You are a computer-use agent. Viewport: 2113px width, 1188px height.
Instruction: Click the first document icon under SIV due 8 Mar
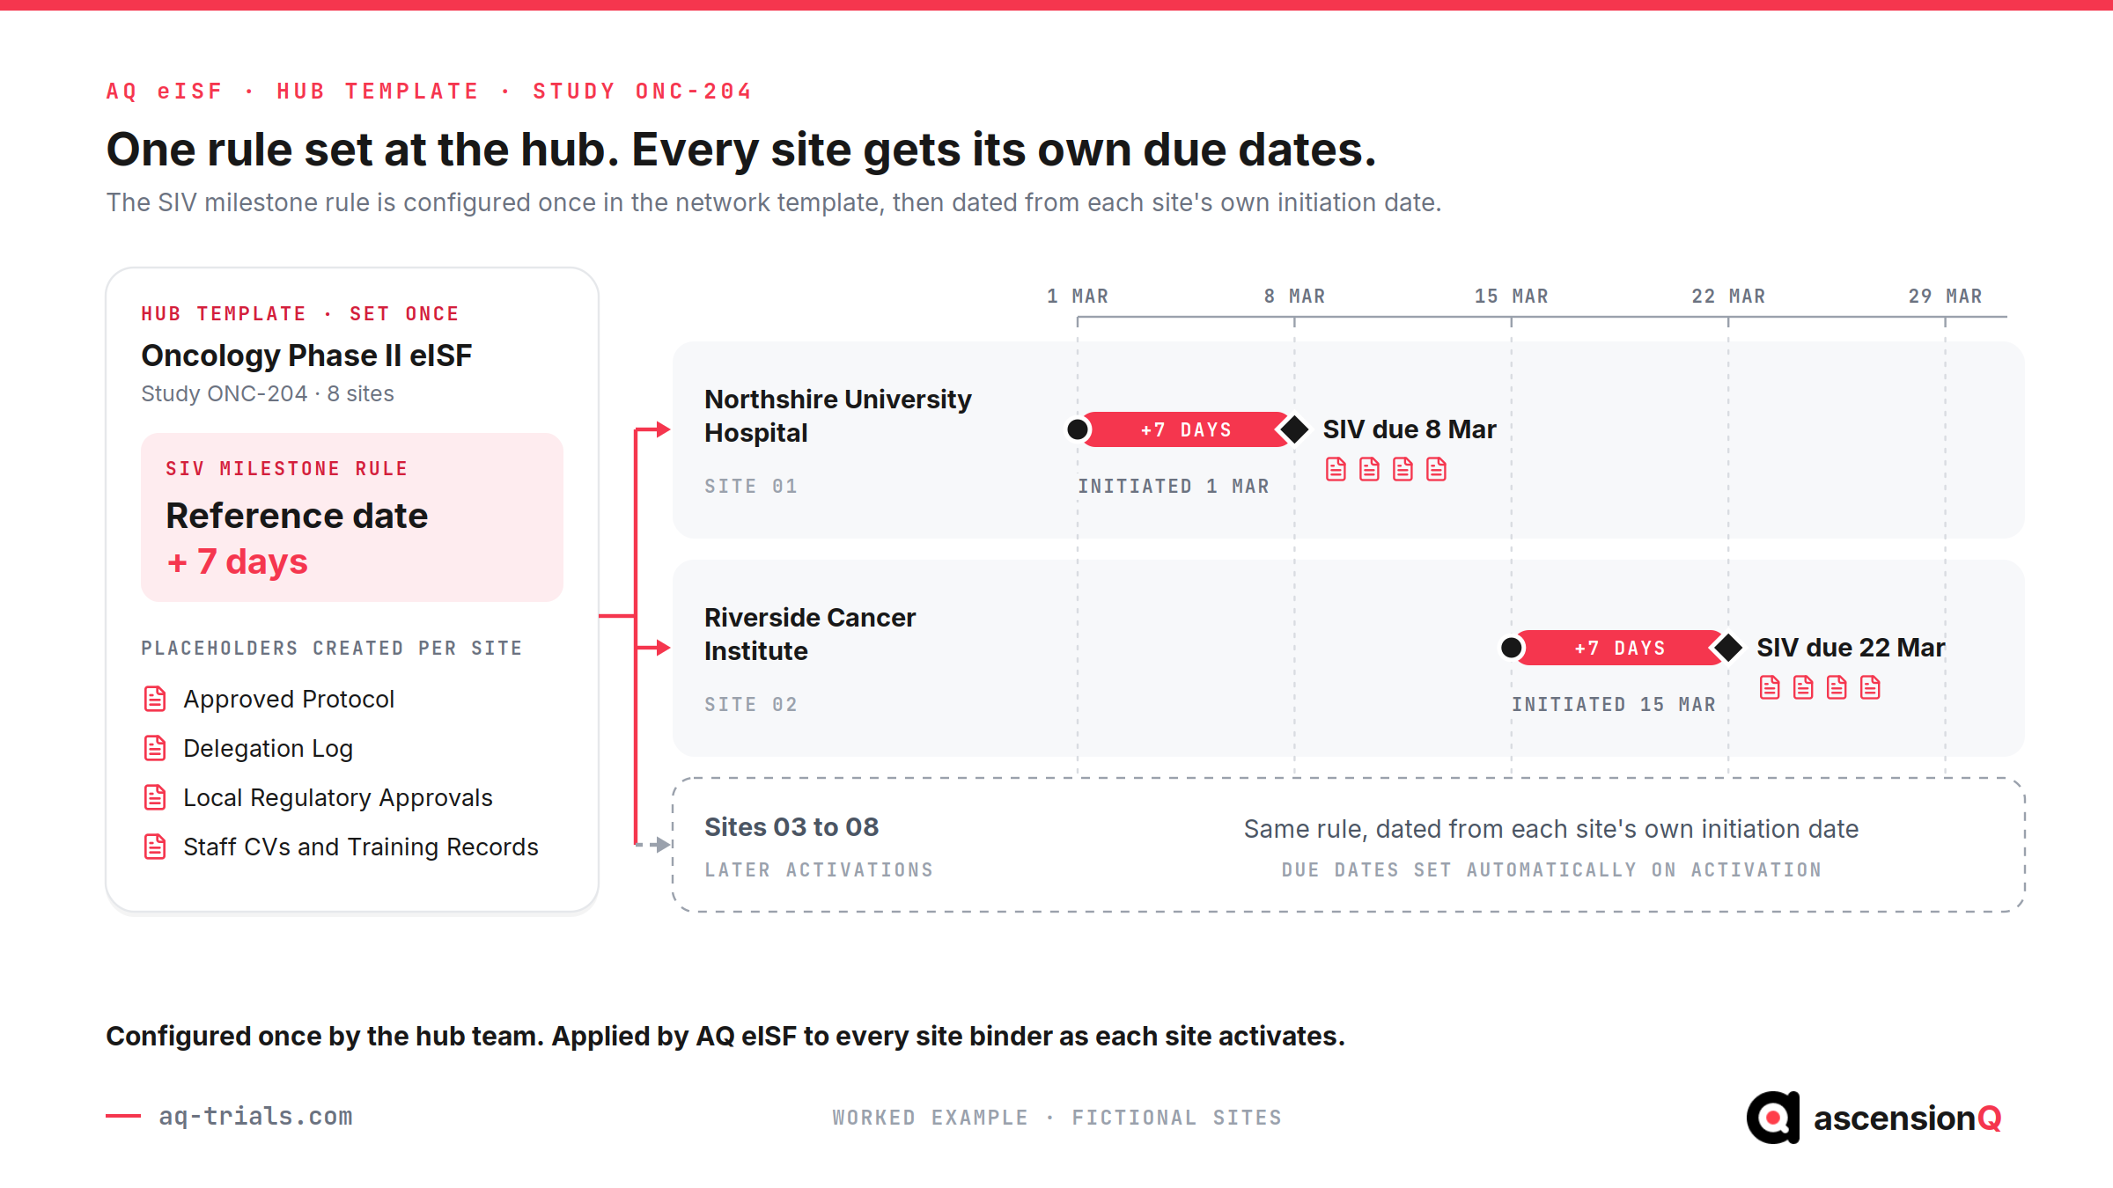[x=1336, y=469]
